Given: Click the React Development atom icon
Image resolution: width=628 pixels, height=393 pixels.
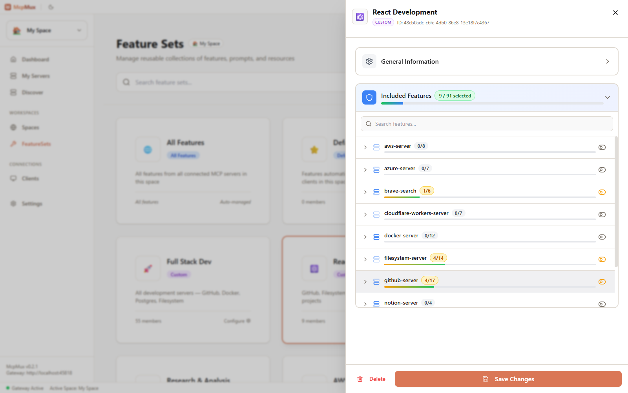Looking at the screenshot, I should (x=360, y=17).
